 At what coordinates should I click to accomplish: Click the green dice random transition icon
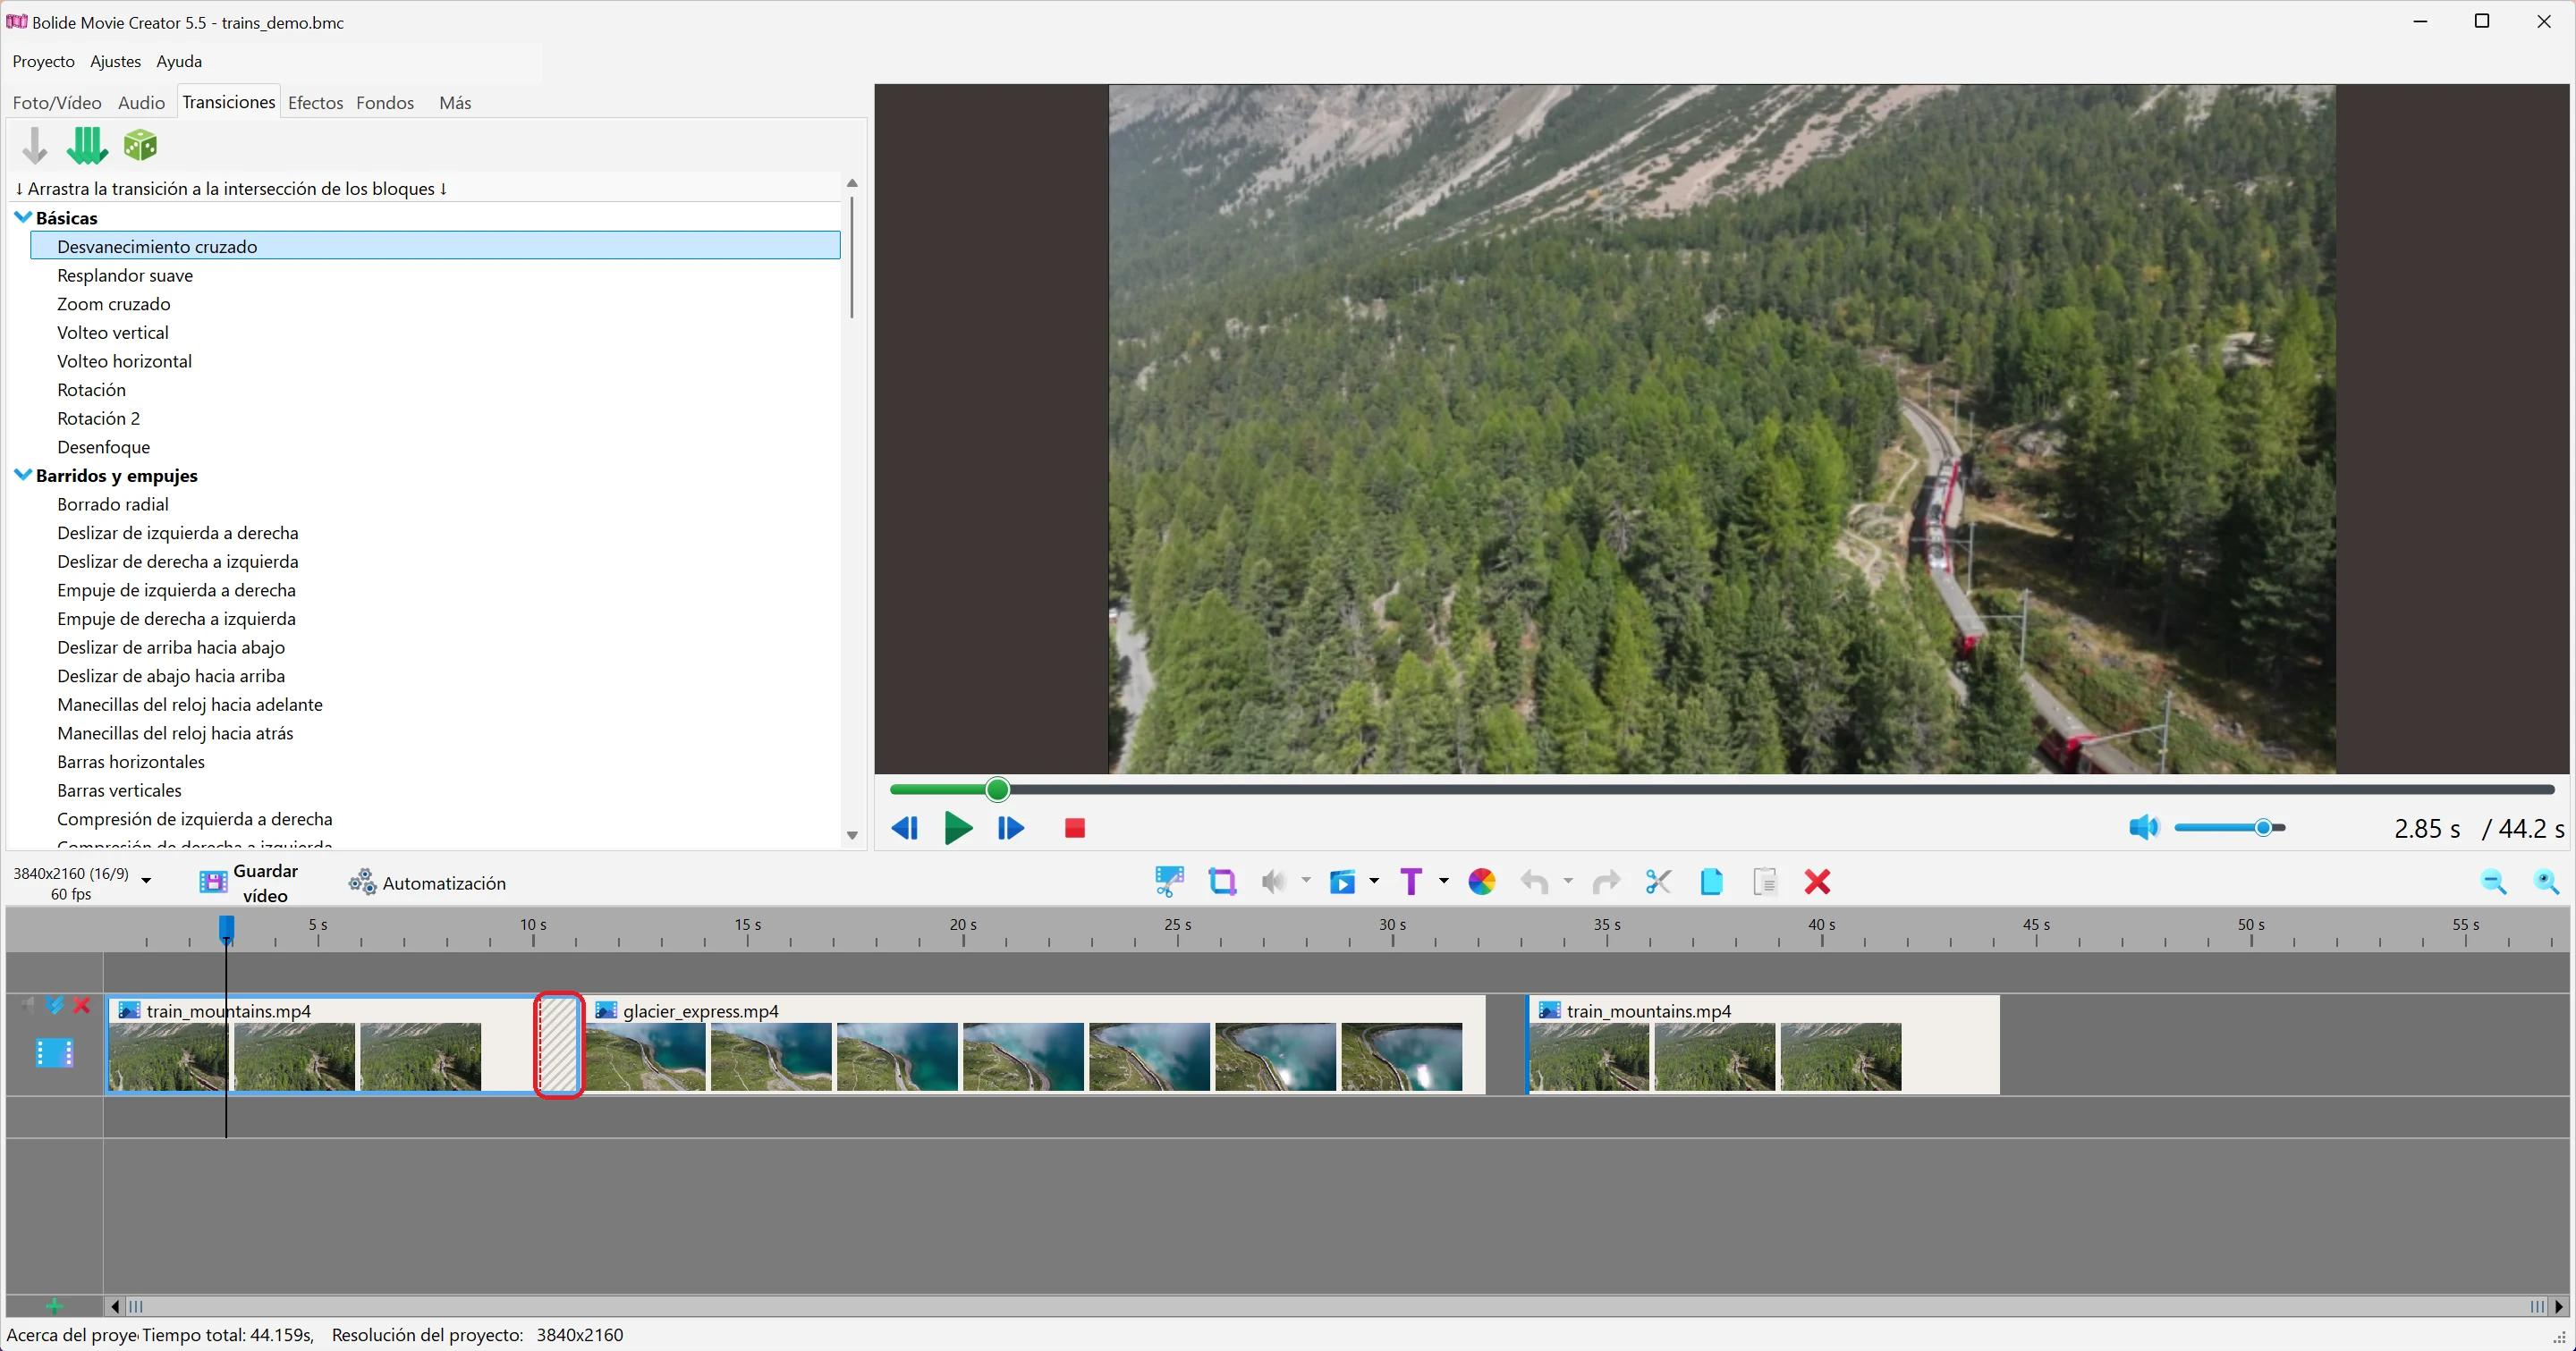[140, 145]
